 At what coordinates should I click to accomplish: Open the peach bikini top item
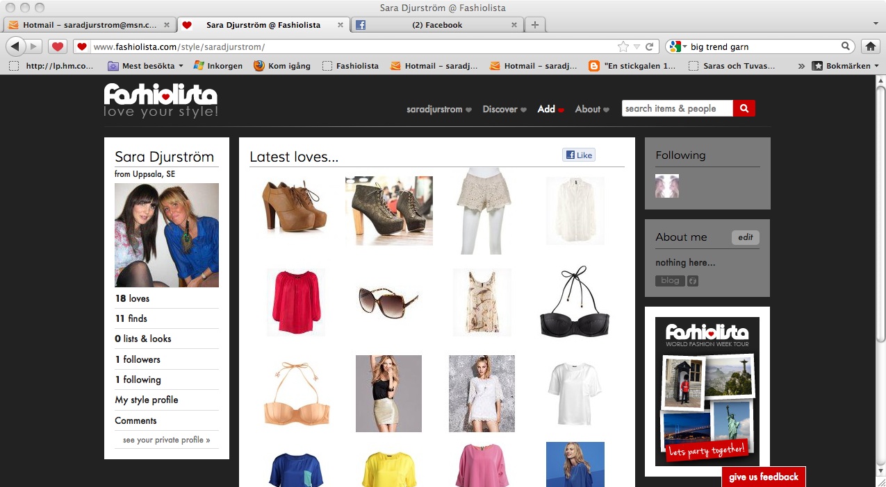coord(297,393)
